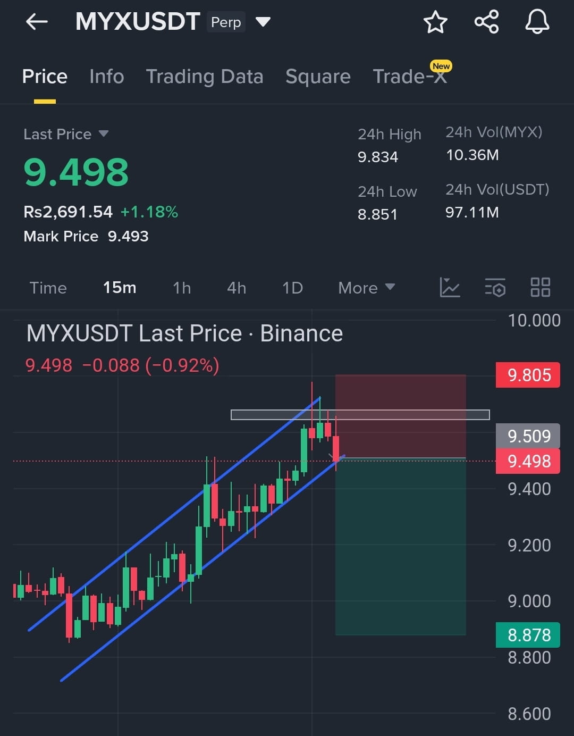The width and height of the screenshot is (574, 736).
Task: Open the Square tab
Action: pos(318,77)
